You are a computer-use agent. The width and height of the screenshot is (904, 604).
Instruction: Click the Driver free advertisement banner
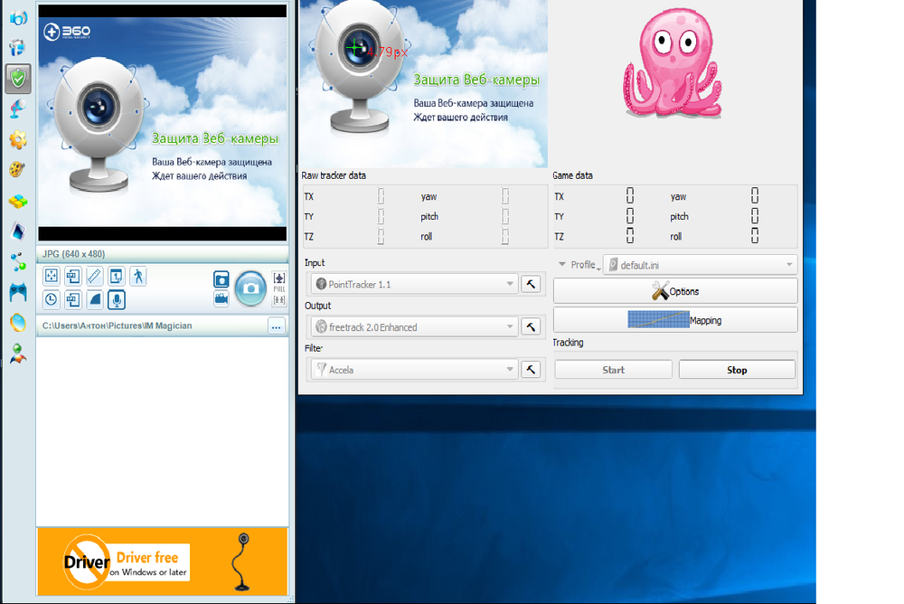coord(163,562)
